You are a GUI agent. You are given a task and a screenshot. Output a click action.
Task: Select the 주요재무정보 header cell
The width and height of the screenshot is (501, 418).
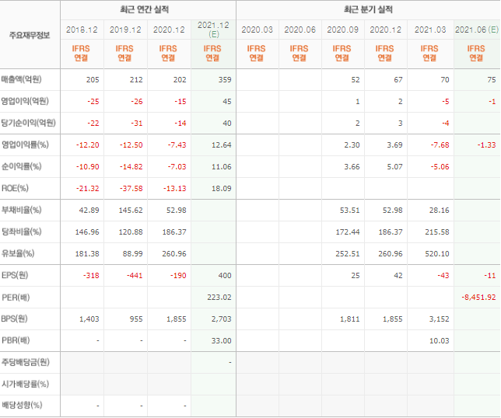[x=30, y=35]
